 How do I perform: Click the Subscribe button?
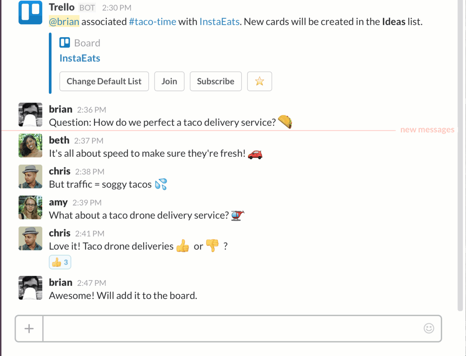pos(216,81)
